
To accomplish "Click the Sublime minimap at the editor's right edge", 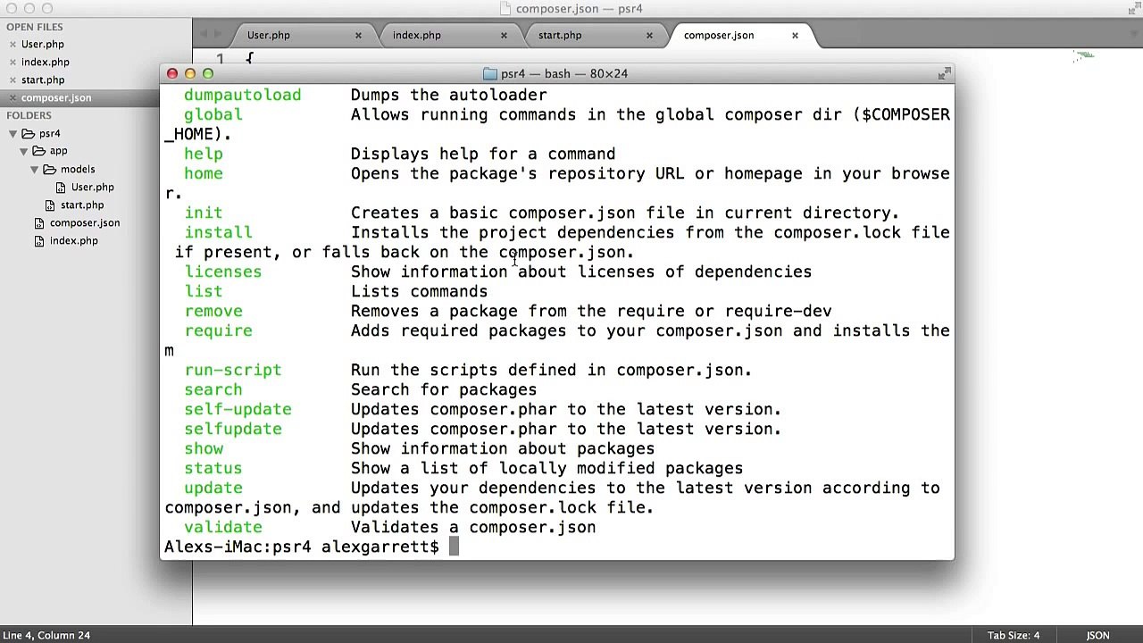I will click(1084, 56).
